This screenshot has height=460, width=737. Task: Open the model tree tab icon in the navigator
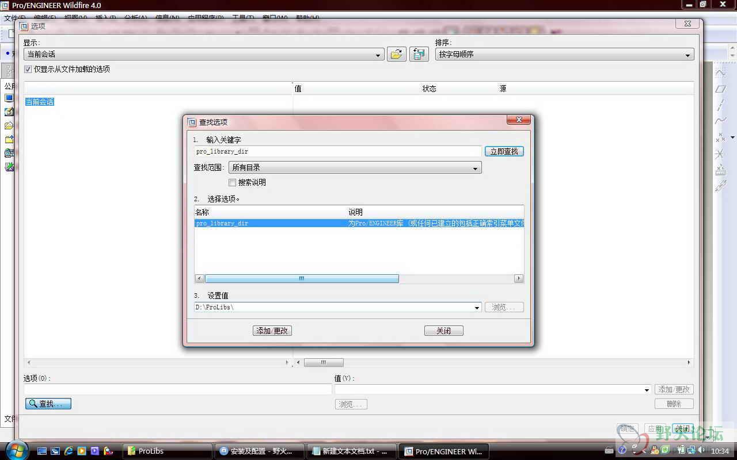[7, 71]
